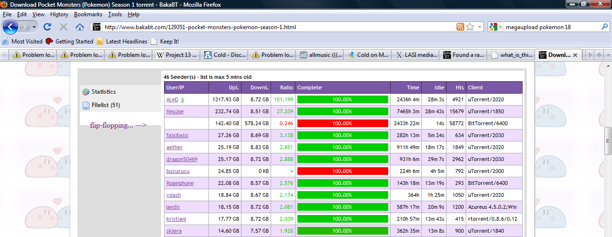Open the Filelist (51) section
Viewport: 612px width, 237px height.
coord(105,105)
